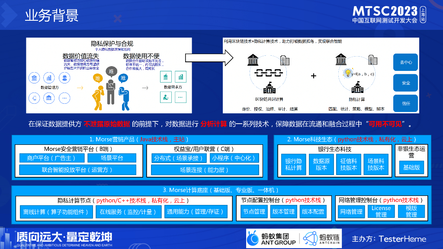This screenshot has width=443, height=249.
Task: Click the 版本管理 box
Action: [x=283, y=212]
